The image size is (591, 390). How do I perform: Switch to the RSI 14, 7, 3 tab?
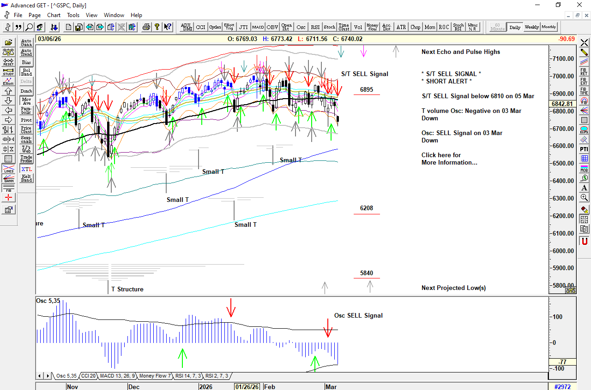coord(187,376)
